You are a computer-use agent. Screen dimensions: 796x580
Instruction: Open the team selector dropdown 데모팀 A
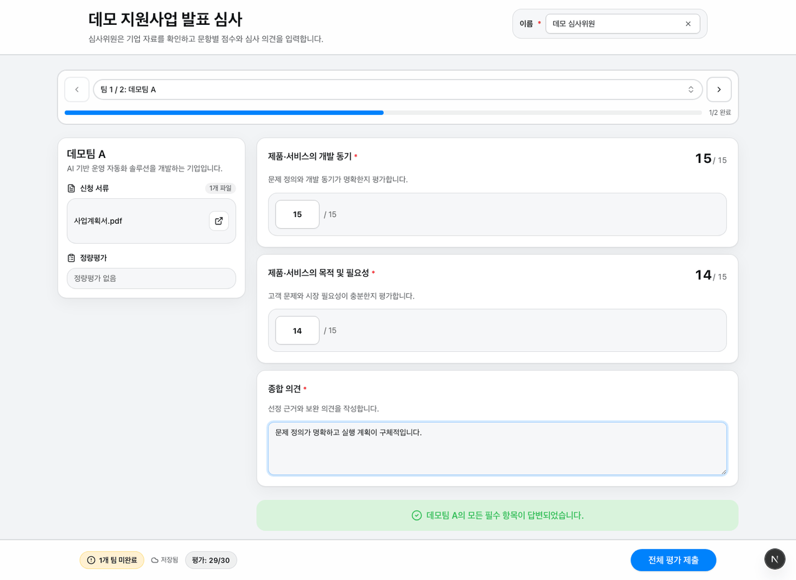point(398,90)
